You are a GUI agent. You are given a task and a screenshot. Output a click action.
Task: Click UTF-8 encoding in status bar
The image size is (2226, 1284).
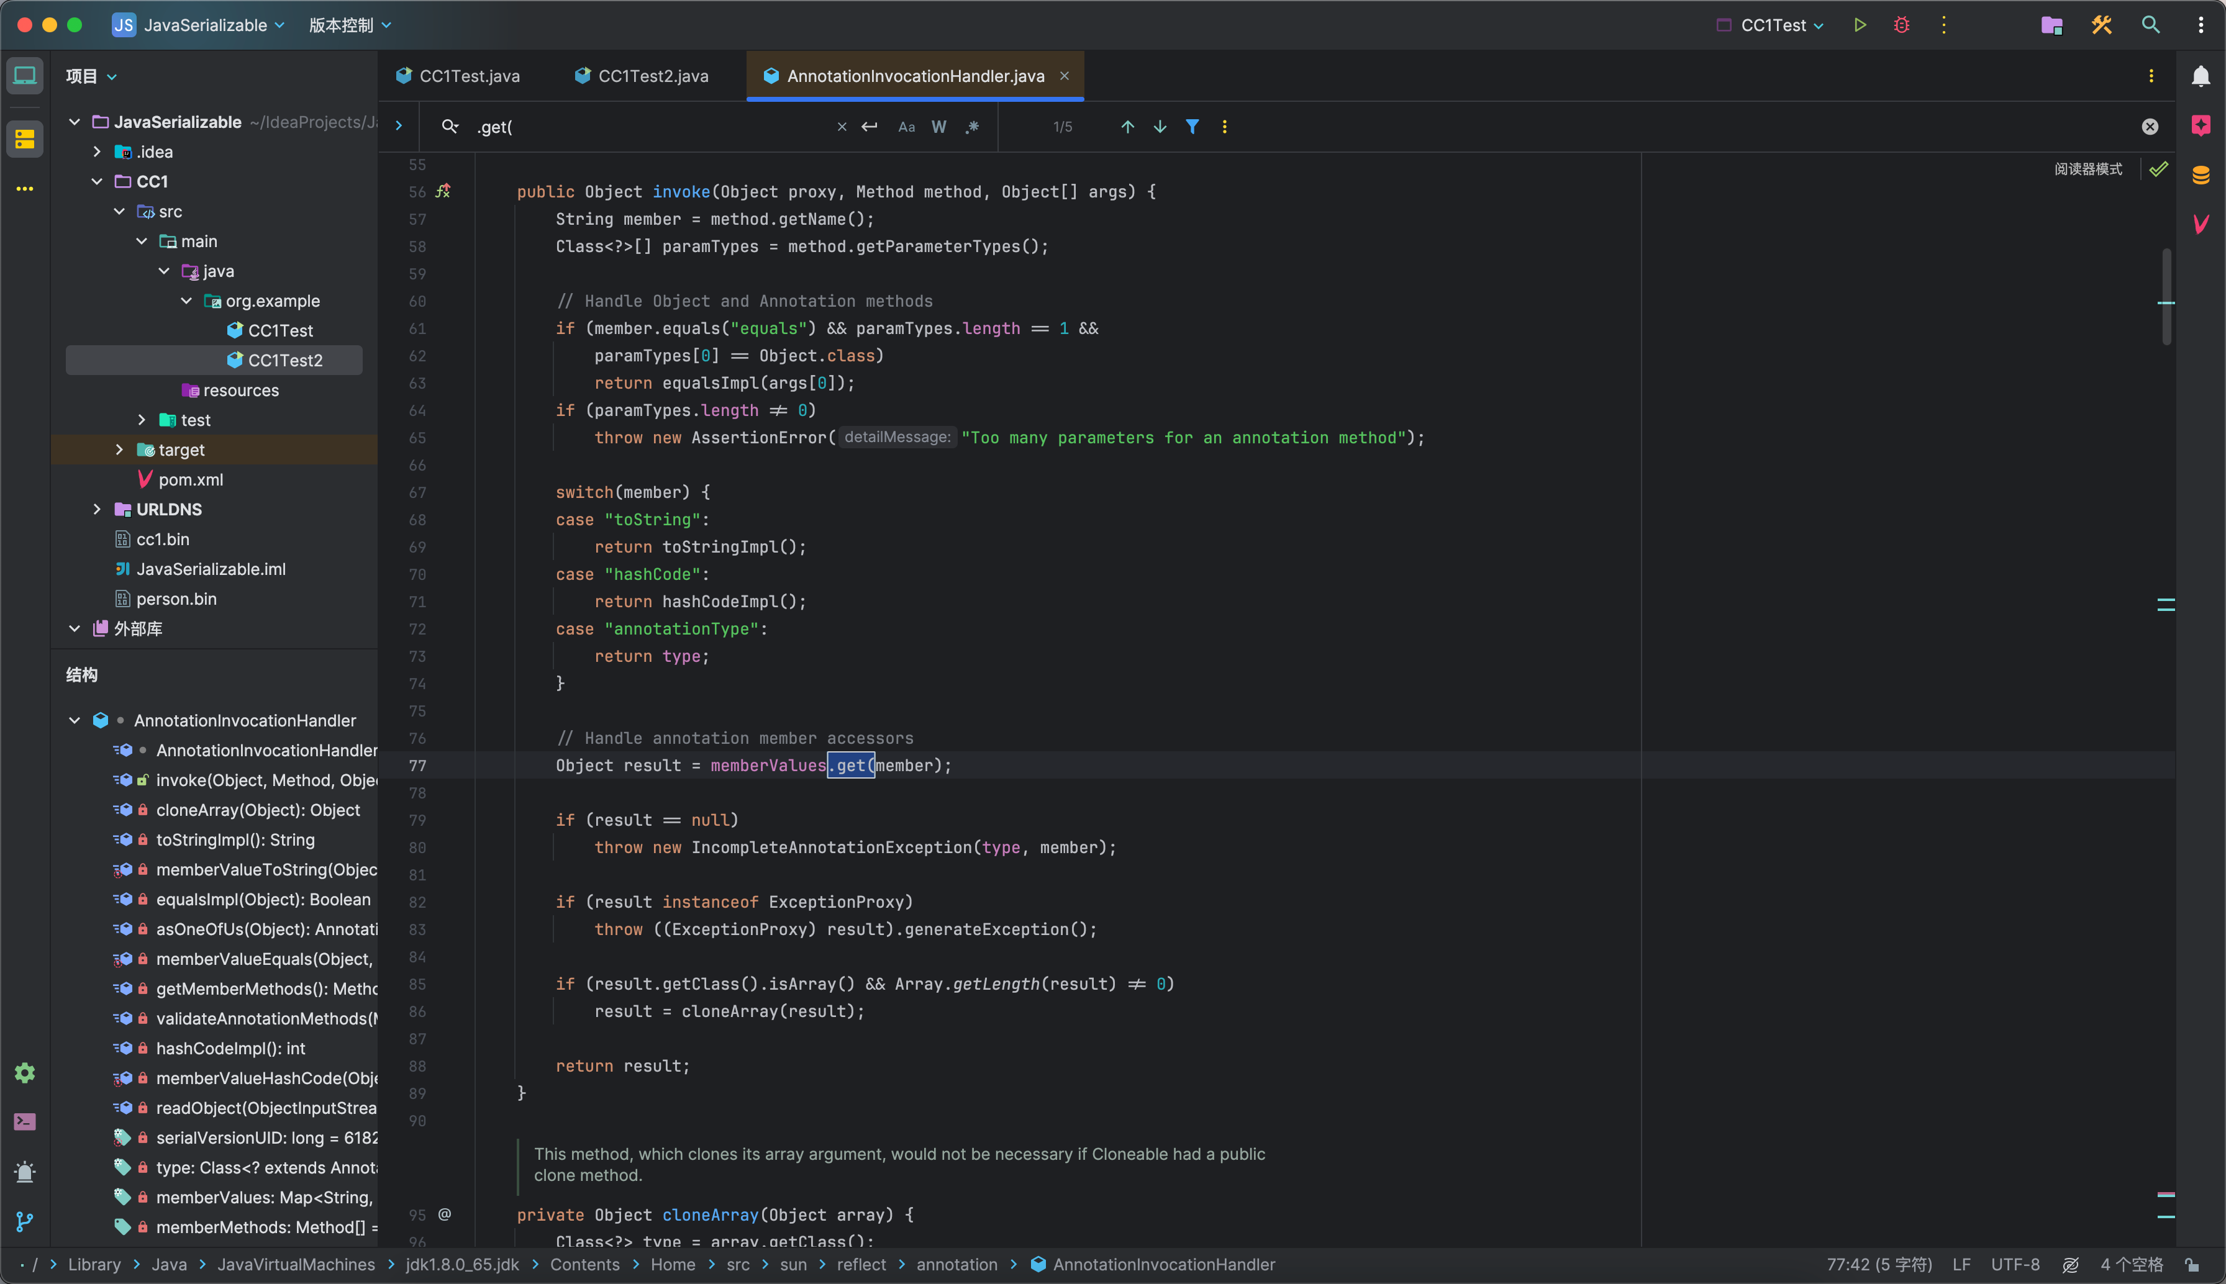pyautogui.click(x=2014, y=1265)
